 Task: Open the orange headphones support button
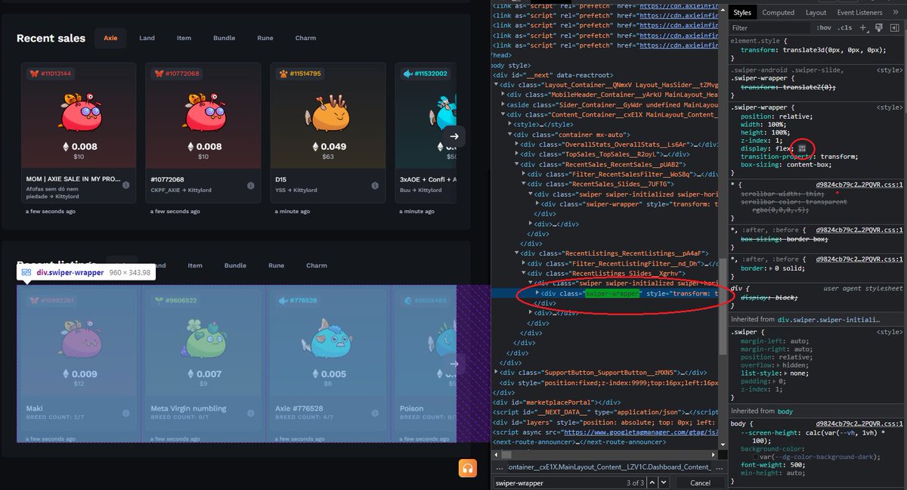point(467,468)
